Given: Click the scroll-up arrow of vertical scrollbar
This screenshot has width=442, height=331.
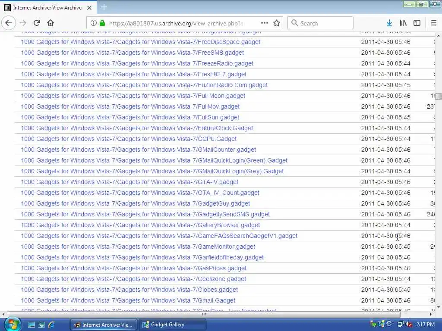Looking at the screenshot, I should click(439, 36).
